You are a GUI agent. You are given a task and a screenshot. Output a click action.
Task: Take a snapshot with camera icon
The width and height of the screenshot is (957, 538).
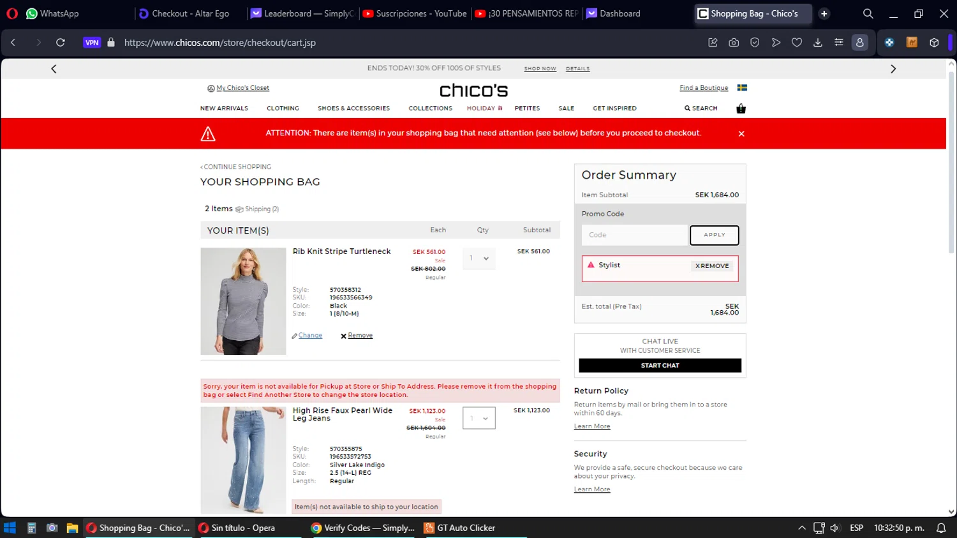[734, 43]
